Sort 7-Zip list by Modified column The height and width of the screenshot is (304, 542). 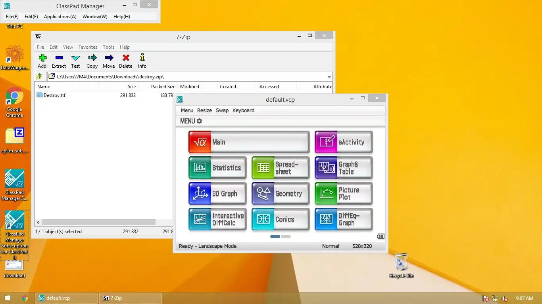tap(197, 87)
